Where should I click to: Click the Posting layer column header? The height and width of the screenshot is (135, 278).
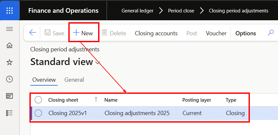(x=197, y=100)
